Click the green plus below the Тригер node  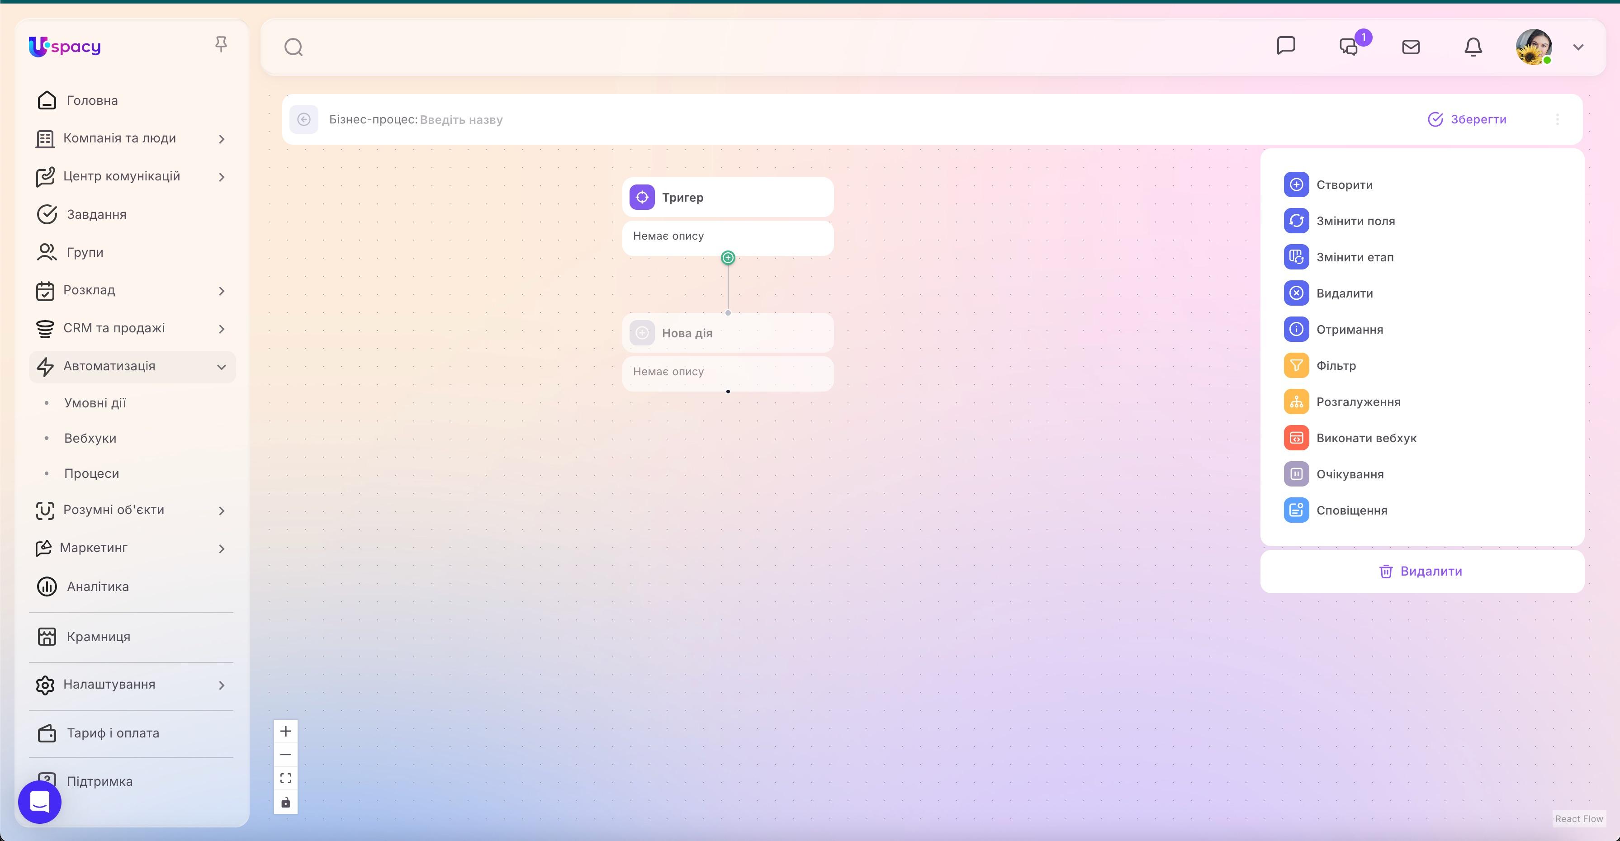728,257
